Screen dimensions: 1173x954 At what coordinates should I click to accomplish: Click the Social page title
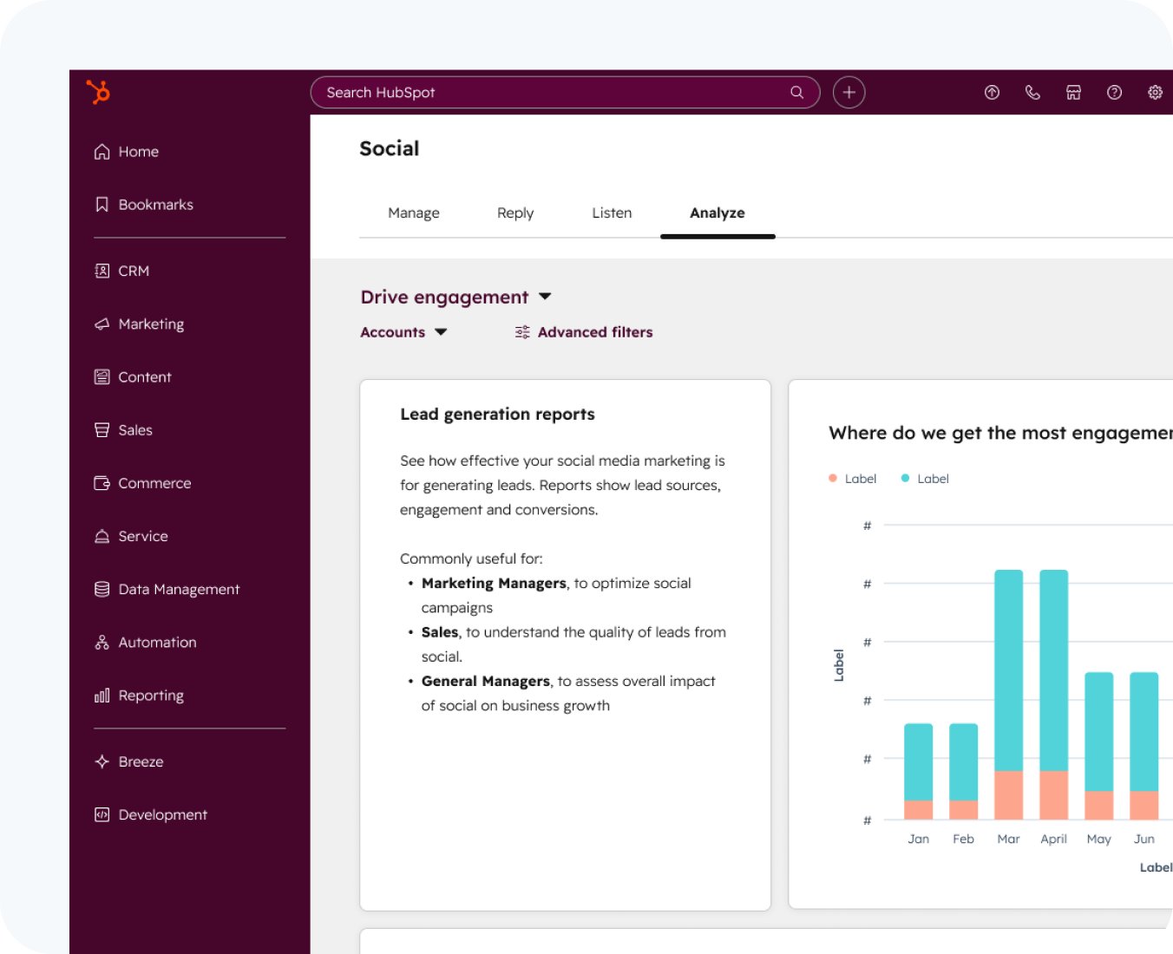(x=390, y=149)
